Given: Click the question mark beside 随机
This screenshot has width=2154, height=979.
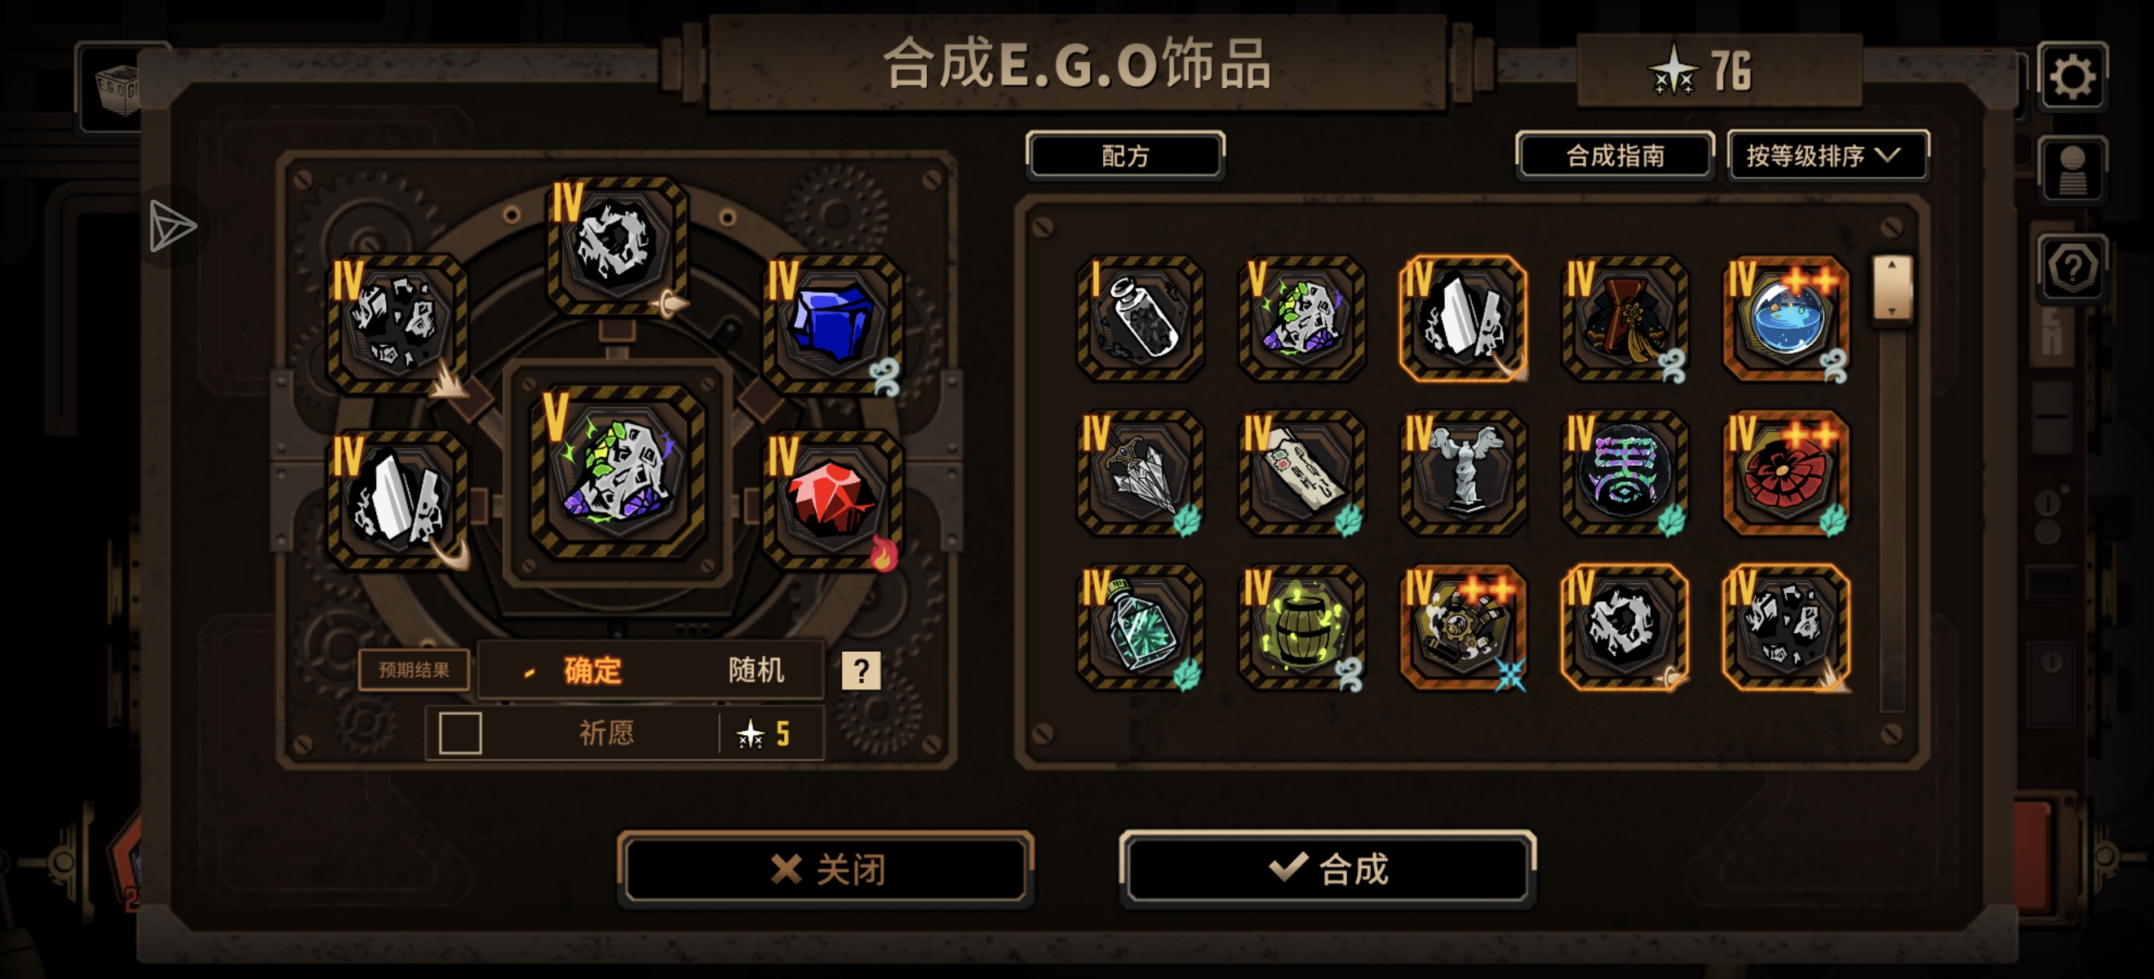Looking at the screenshot, I should (861, 670).
